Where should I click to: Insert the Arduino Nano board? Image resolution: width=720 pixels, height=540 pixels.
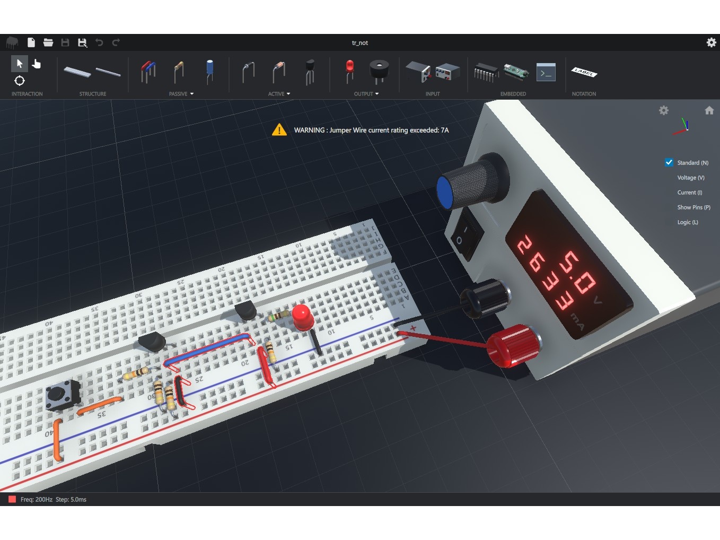click(x=515, y=72)
